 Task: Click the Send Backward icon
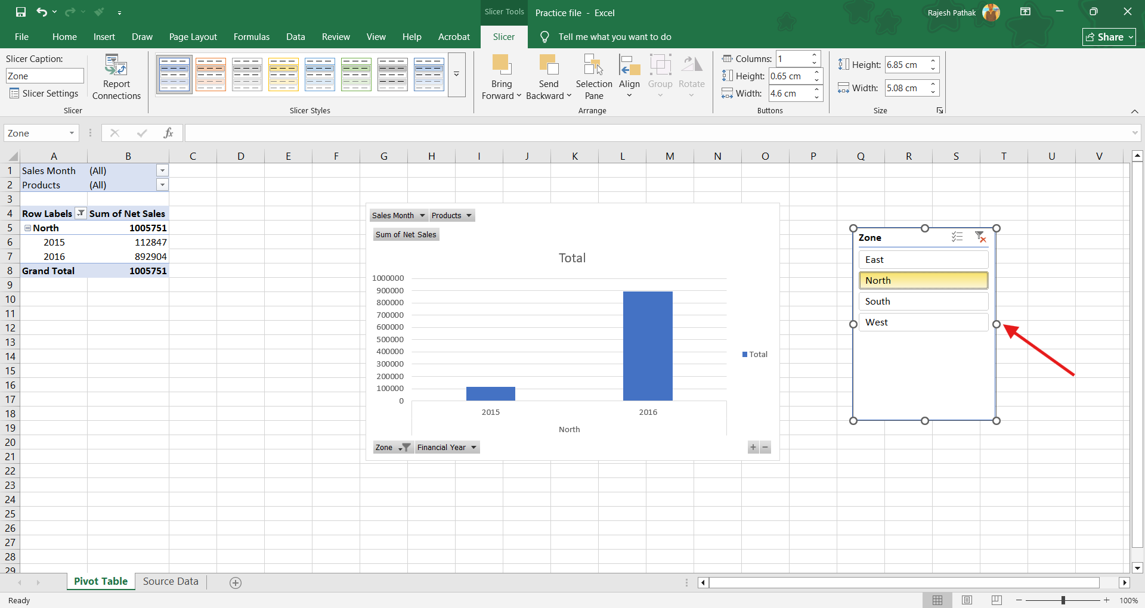[x=548, y=64]
